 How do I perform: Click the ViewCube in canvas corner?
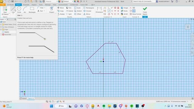188,27
